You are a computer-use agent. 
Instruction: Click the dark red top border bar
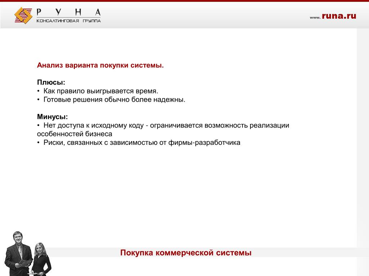184,1
